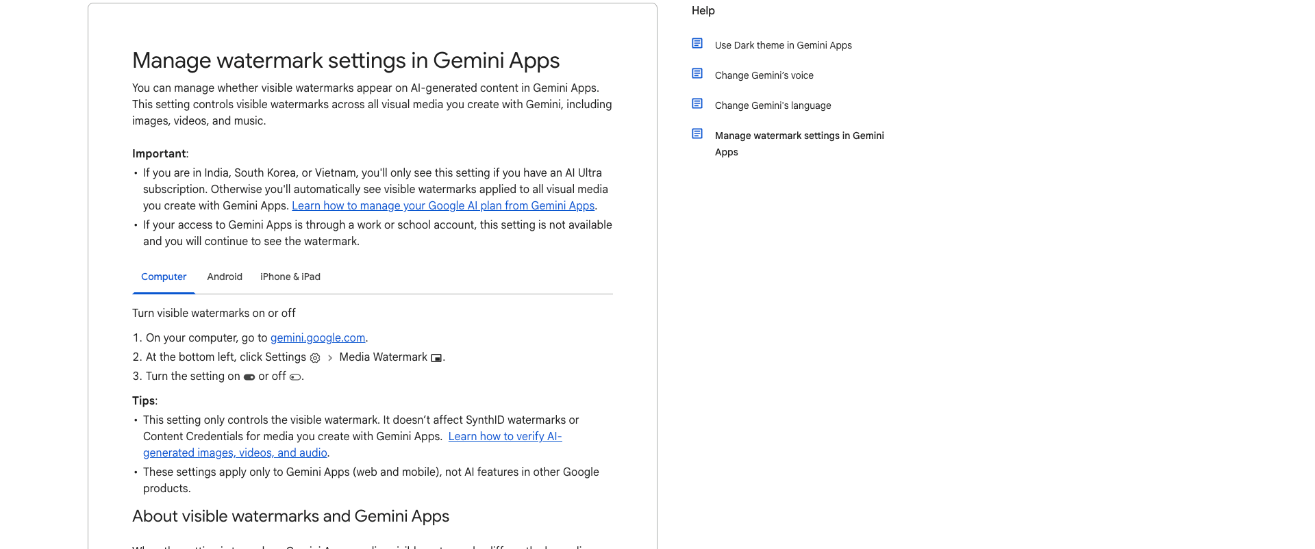Open the gemini.google.com link
Screen dimensions: 1315x549
click(x=318, y=337)
